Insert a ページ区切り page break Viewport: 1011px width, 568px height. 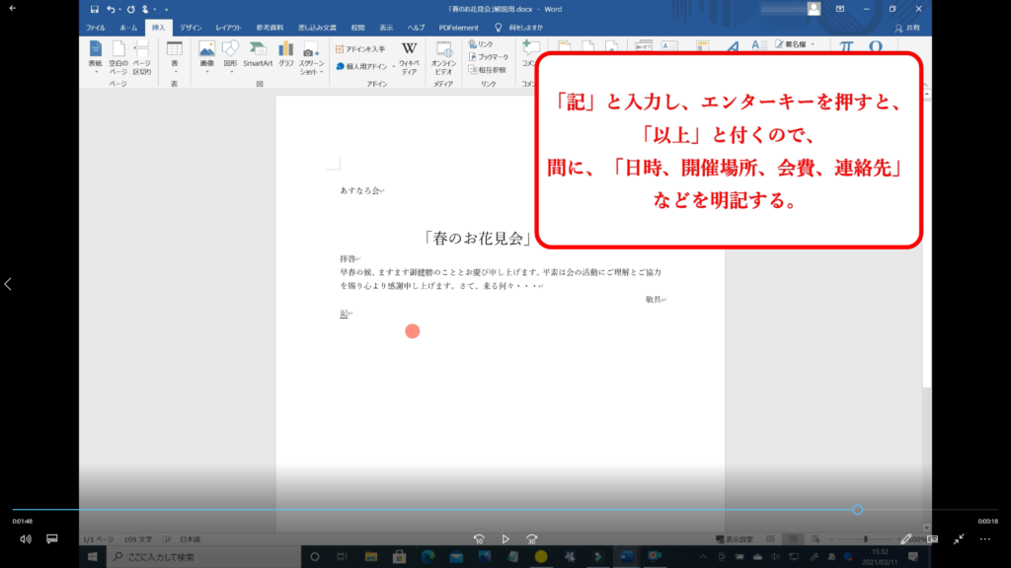pyautogui.click(x=142, y=55)
